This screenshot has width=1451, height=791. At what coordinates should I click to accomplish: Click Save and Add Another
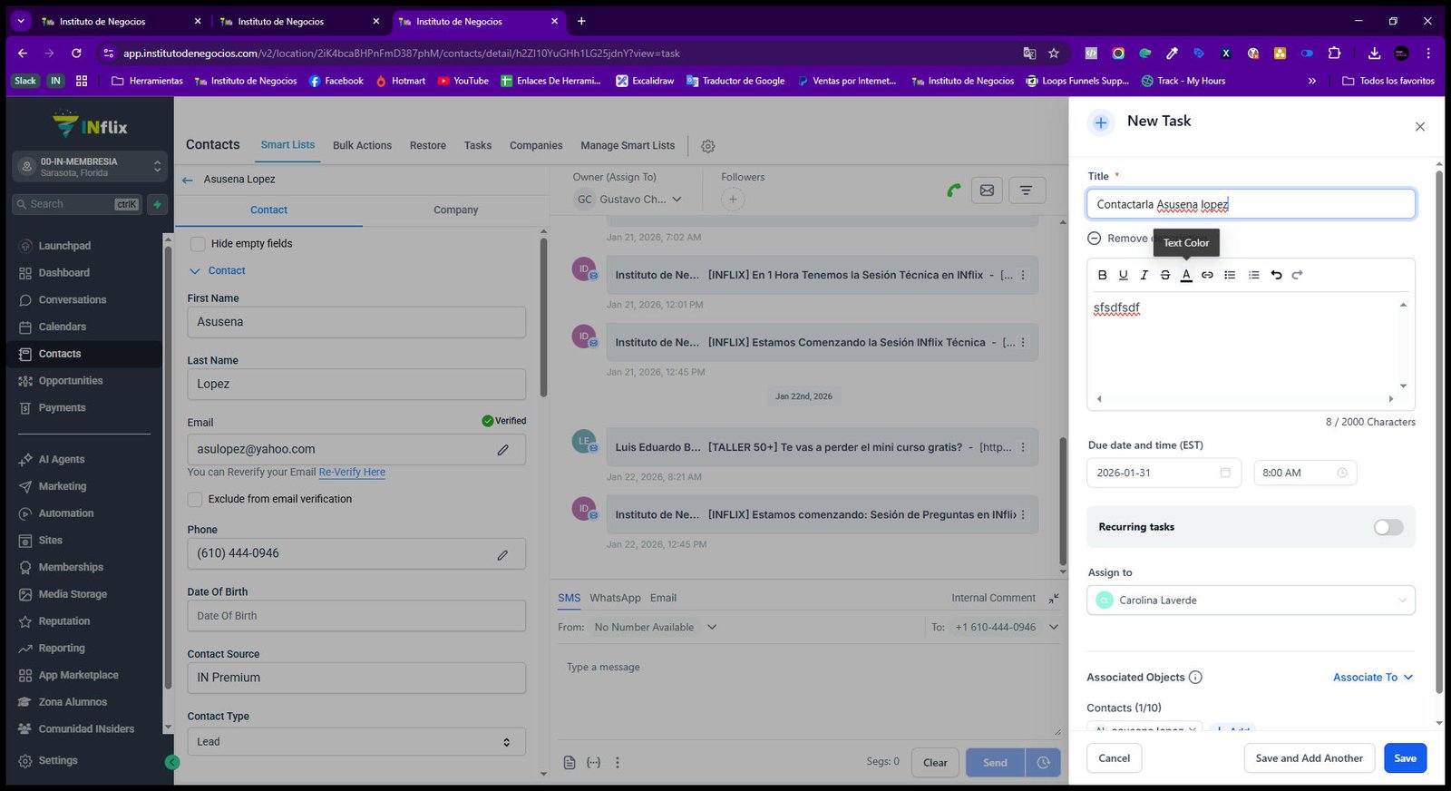(1309, 758)
